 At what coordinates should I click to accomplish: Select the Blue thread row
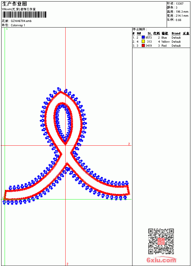(x=161, y=37)
